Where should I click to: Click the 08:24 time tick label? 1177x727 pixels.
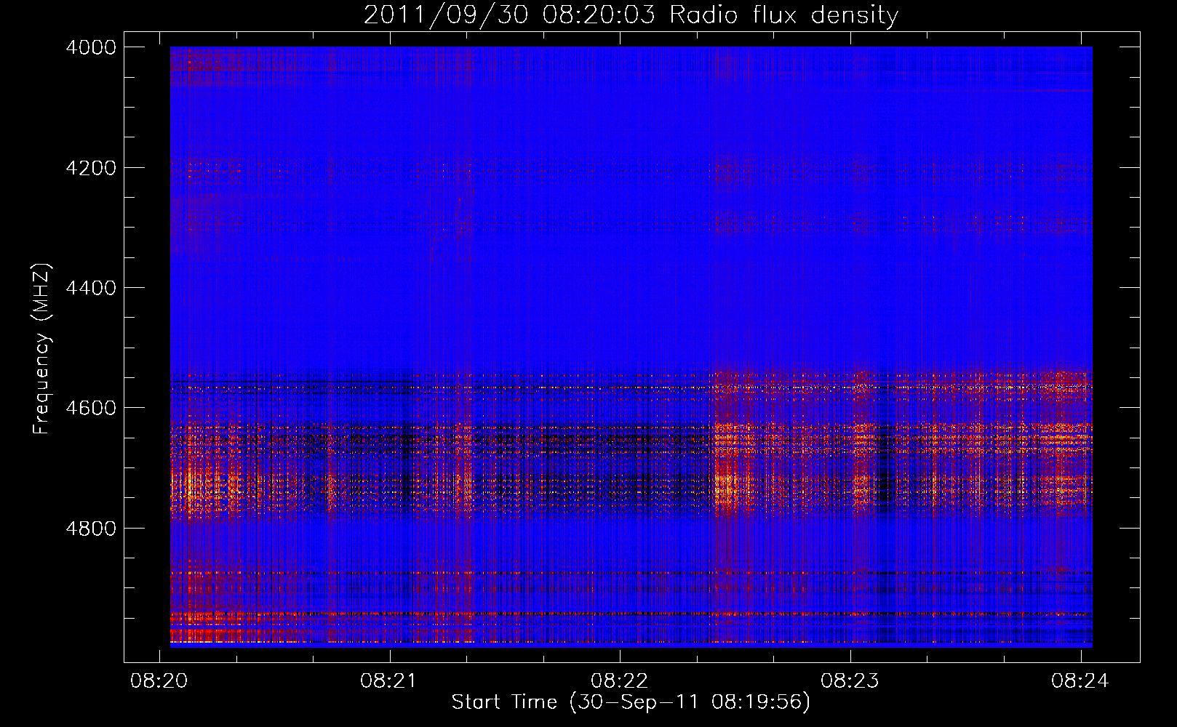coord(1080,680)
